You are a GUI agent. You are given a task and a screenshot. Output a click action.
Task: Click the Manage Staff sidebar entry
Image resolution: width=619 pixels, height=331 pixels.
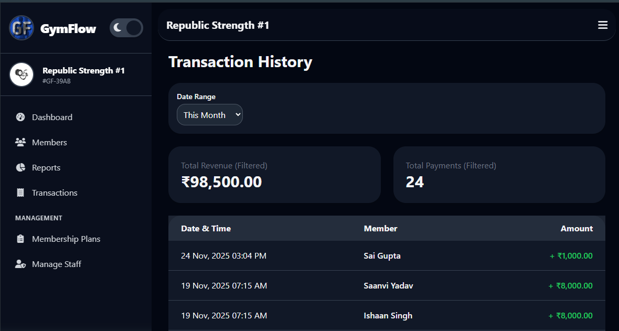[x=56, y=264]
